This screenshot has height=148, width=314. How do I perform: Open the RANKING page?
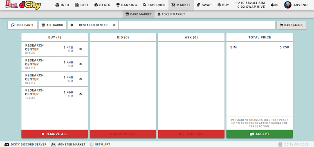127,5
